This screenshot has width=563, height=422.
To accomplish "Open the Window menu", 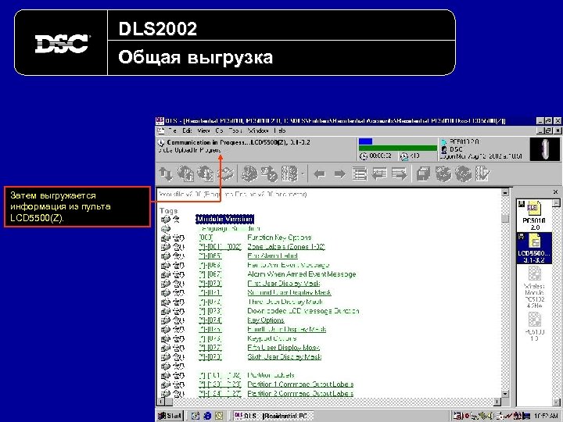I will click(258, 131).
